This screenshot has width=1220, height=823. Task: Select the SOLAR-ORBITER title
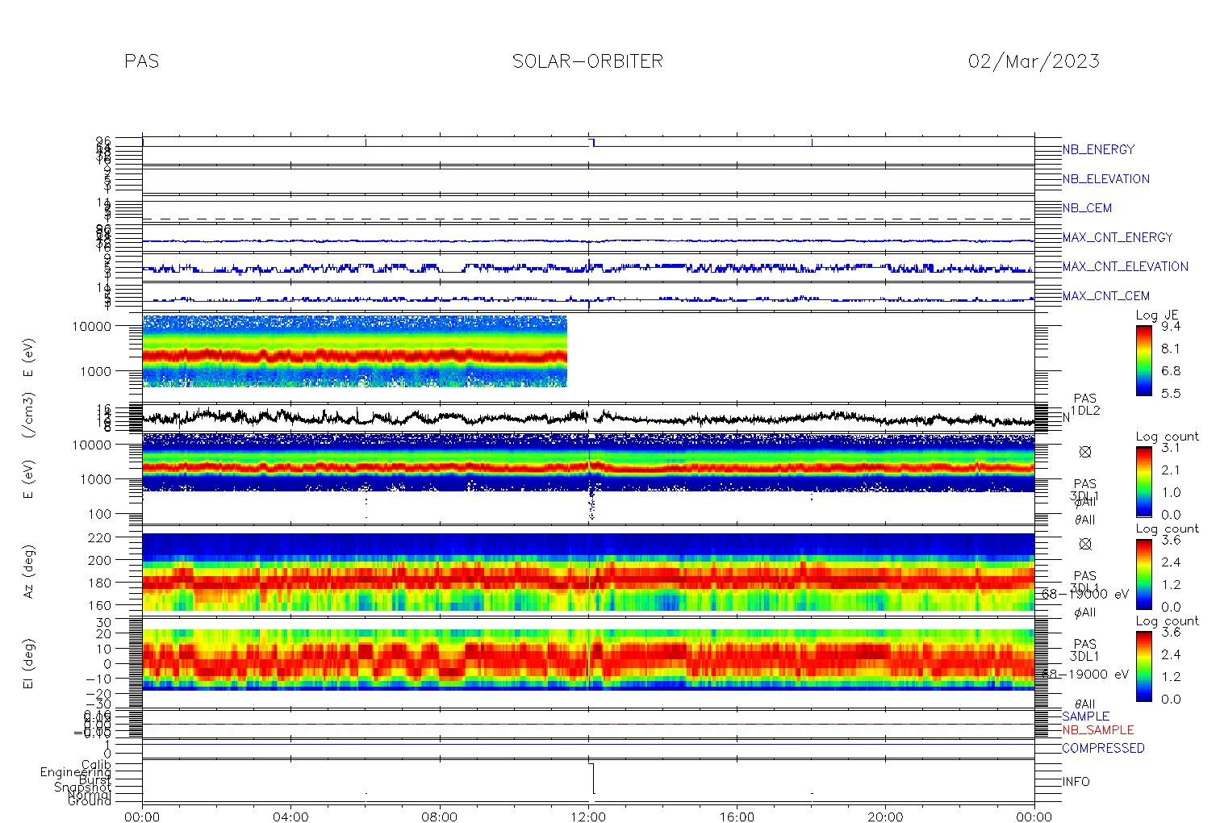pos(587,61)
